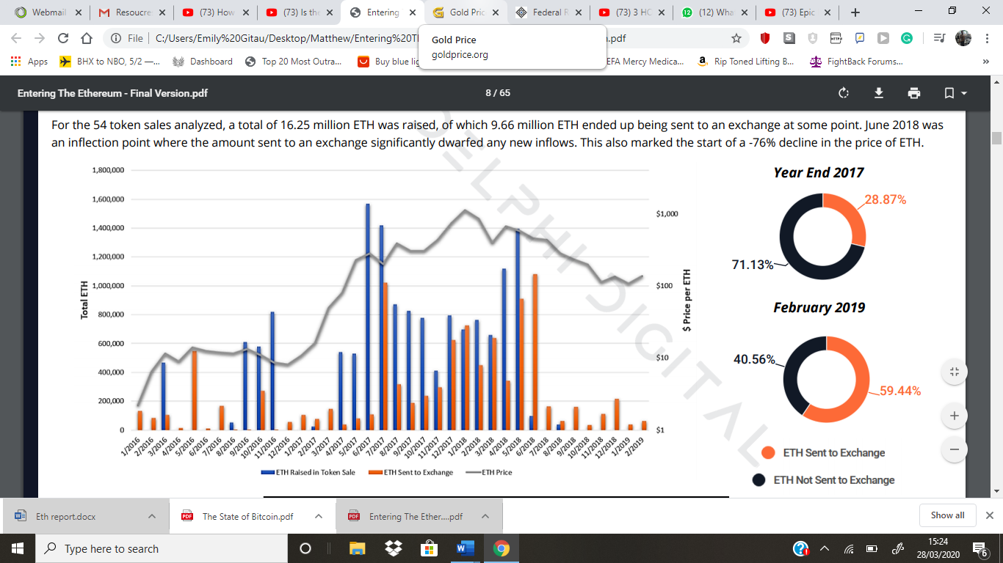The image size is (1003, 563).
Task: Click the PDF vertical scrollbar thumb
Action: pyautogui.click(x=996, y=139)
